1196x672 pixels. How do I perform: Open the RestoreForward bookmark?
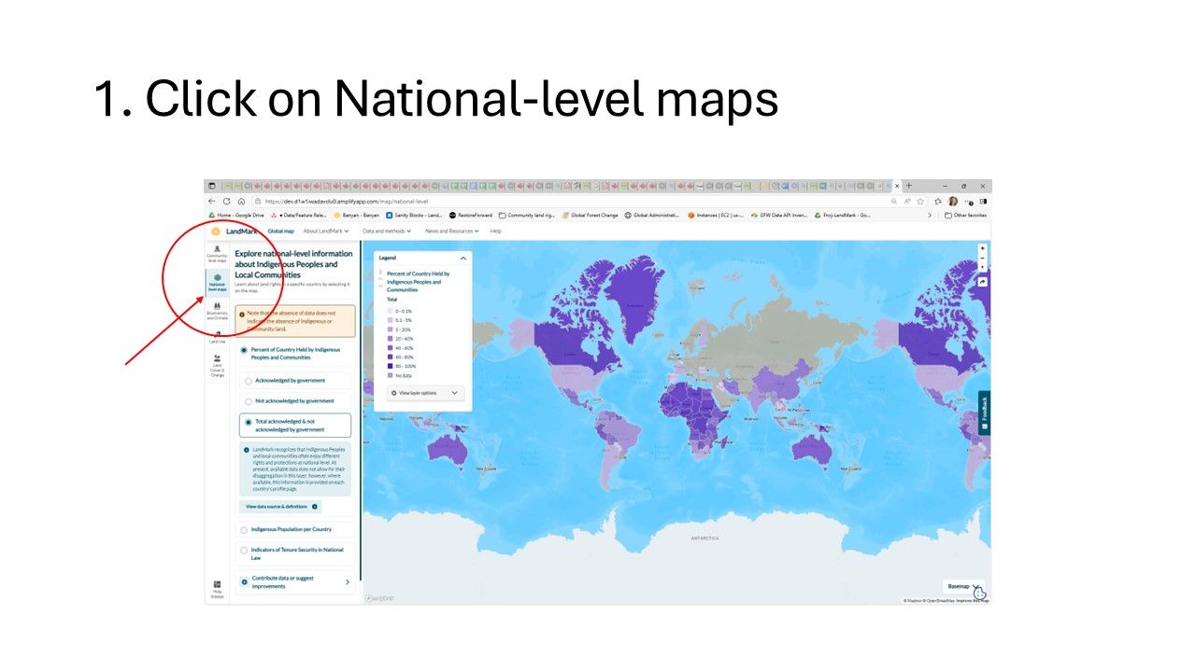point(470,215)
